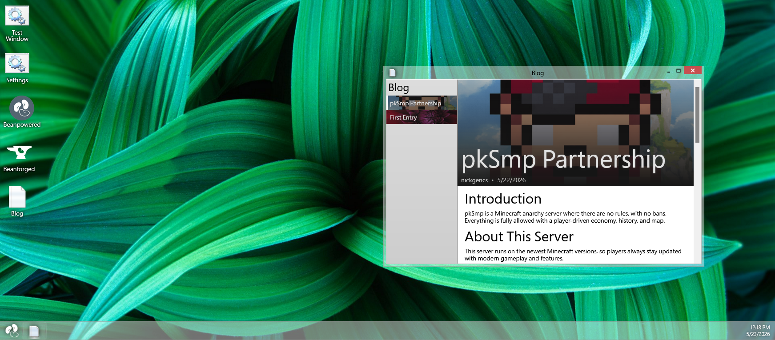Image resolution: width=775 pixels, height=340 pixels.
Task: Click the About This Server heading
Action: click(x=519, y=236)
